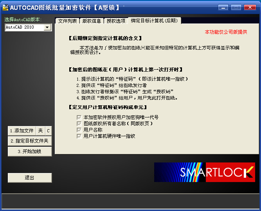Click the 后期绑定到指定计算机的含义 heading
261x211 pixels.
[x=105, y=38]
